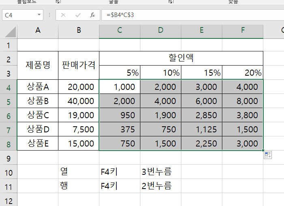The height and width of the screenshot is (206, 284).
Task: Click the 1,125 cell in 상품D row
Action: tap(202, 129)
